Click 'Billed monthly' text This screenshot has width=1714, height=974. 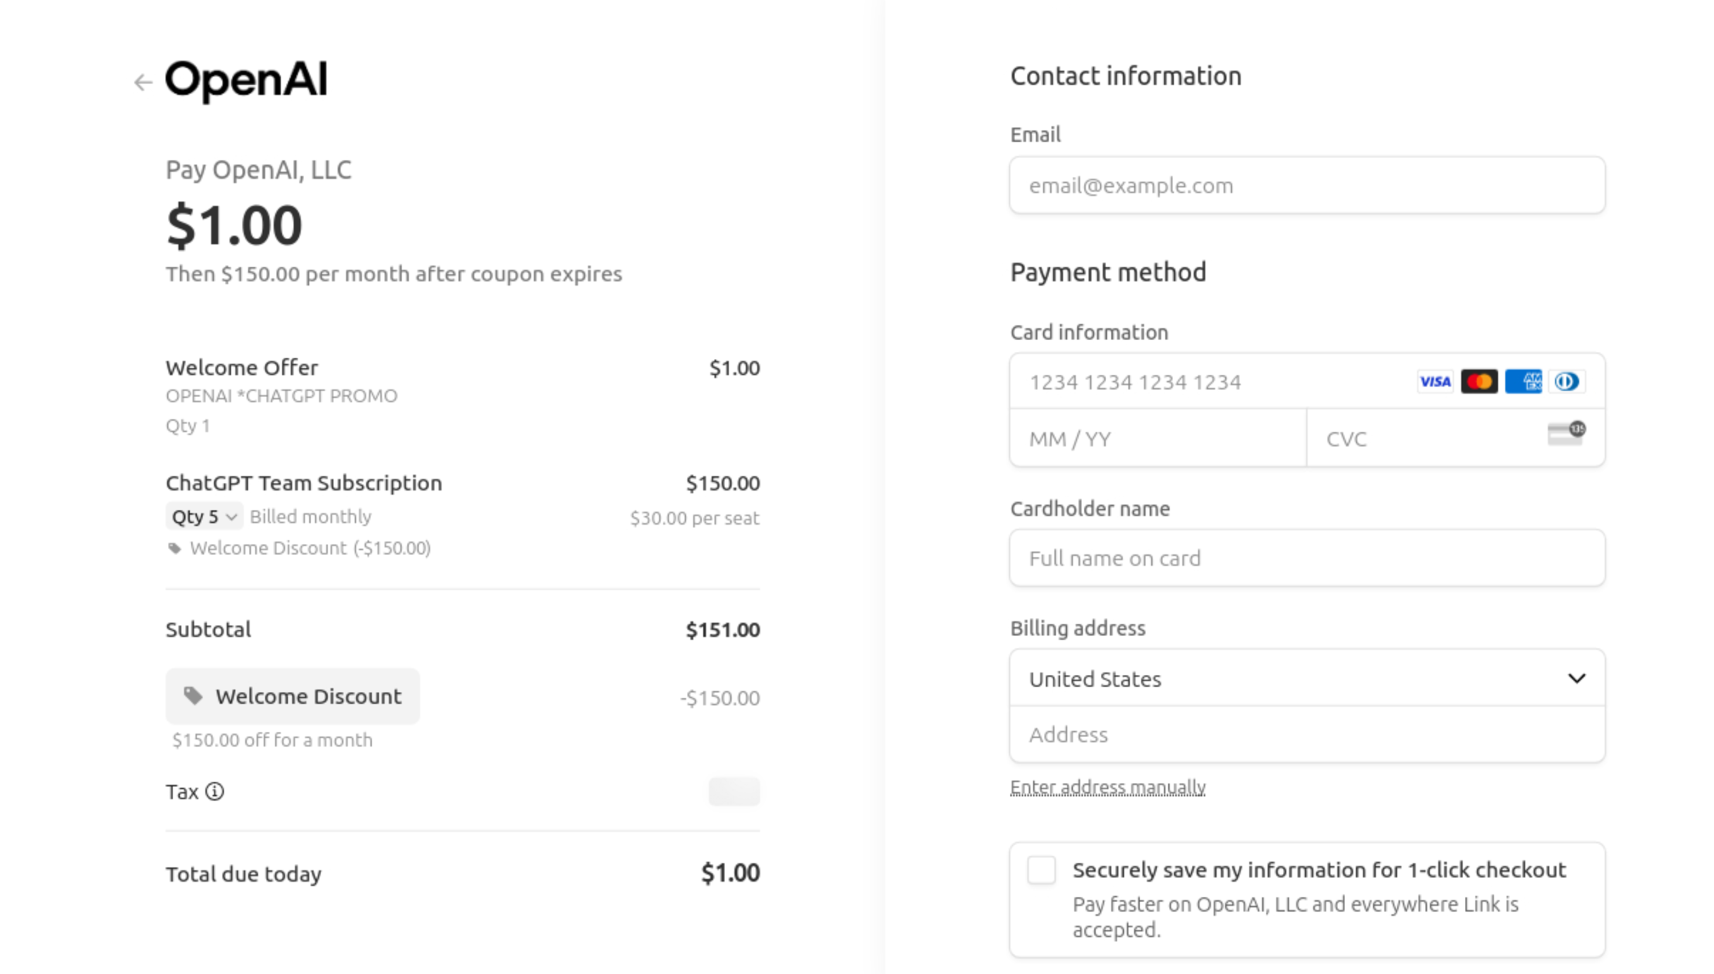coord(310,516)
